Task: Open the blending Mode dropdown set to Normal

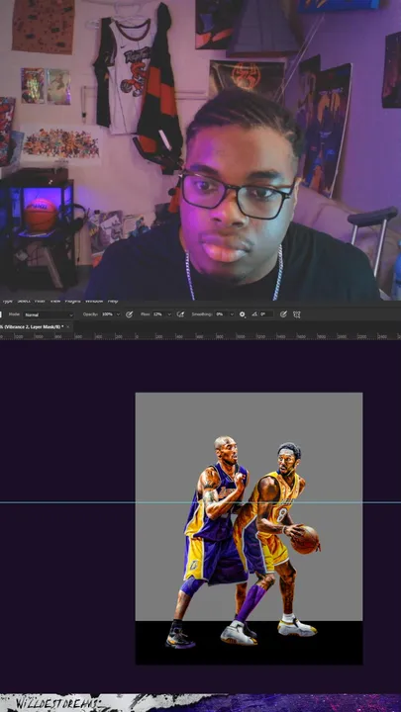Action: [x=49, y=314]
